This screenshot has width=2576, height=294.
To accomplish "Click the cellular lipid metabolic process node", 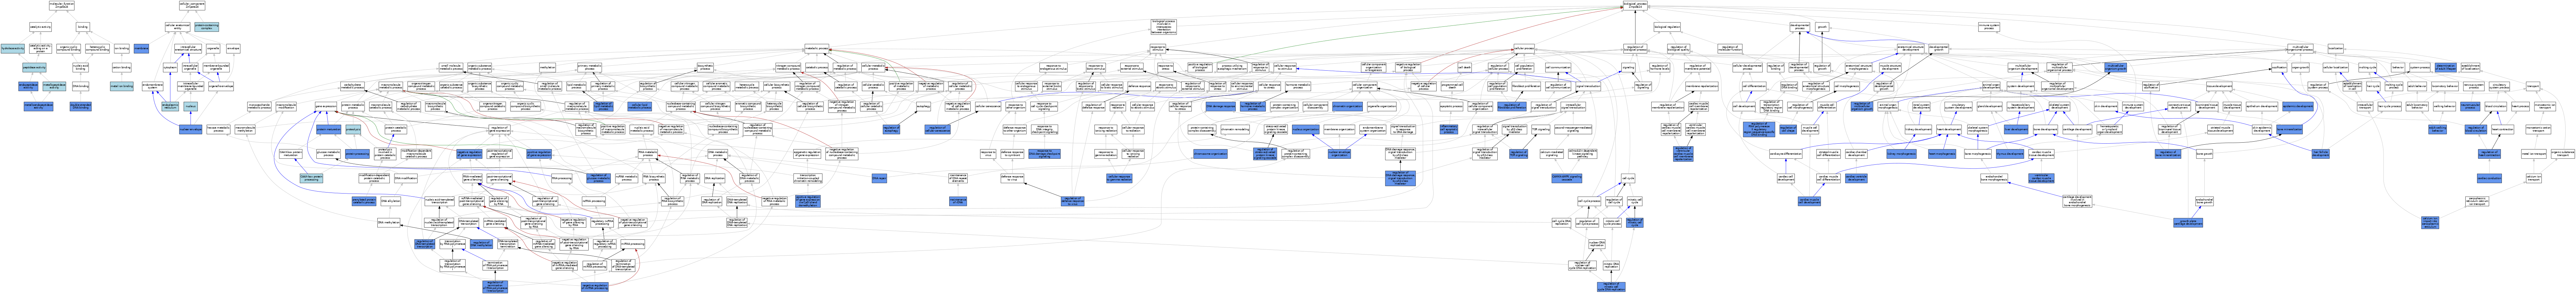I will click(x=640, y=106).
